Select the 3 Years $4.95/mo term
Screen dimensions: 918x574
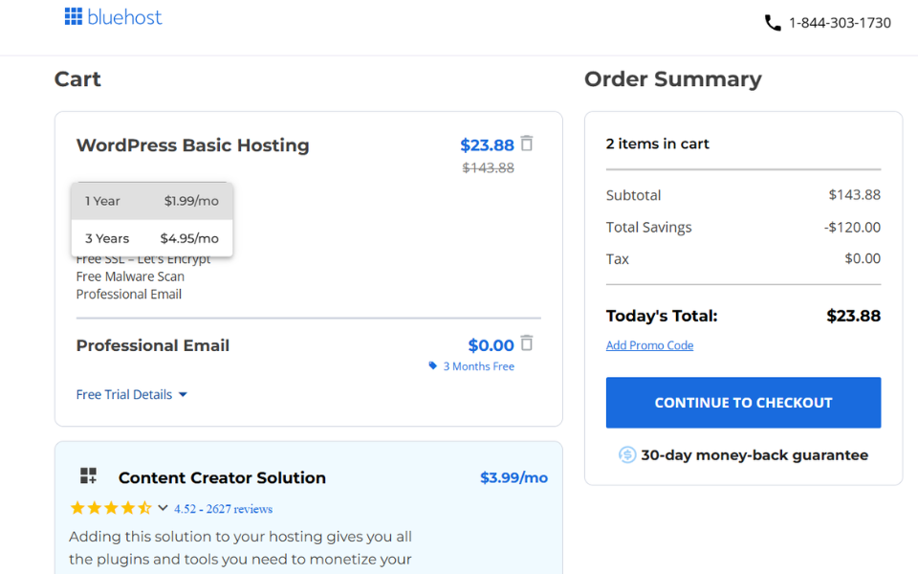151,237
